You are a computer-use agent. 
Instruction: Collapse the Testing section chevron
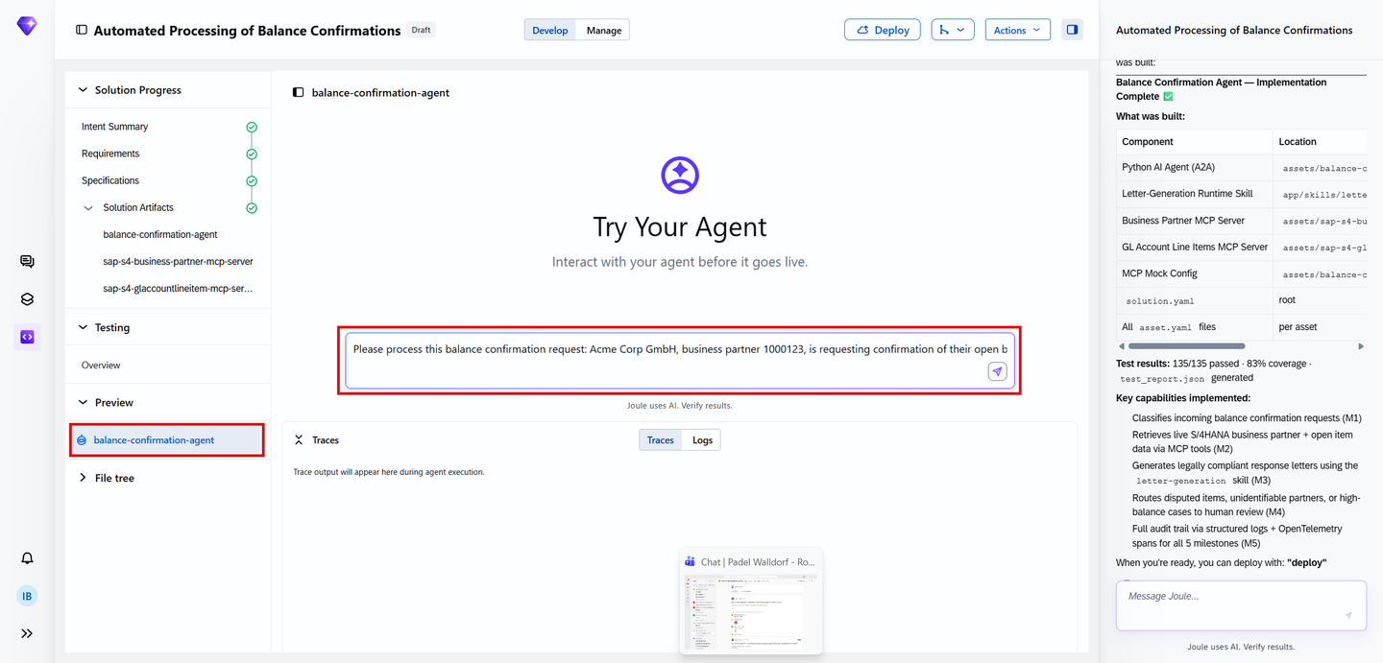(x=83, y=328)
